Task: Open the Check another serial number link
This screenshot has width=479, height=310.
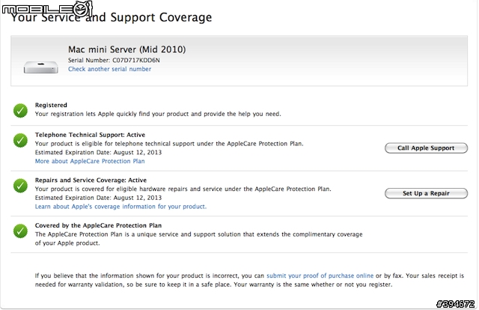Action: tap(110, 69)
